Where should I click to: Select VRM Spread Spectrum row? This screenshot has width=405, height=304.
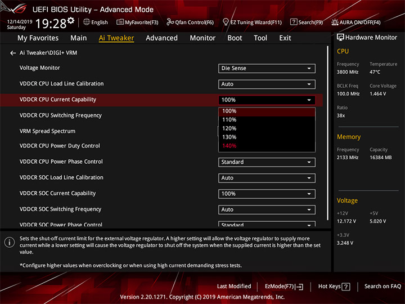point(161,131)
